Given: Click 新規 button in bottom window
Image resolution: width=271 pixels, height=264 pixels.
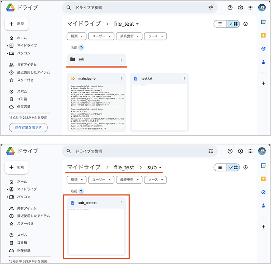Looking at the screenshot, I should [17, 167].
